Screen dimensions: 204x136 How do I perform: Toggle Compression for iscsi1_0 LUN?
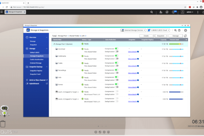[x=117, y=91]
